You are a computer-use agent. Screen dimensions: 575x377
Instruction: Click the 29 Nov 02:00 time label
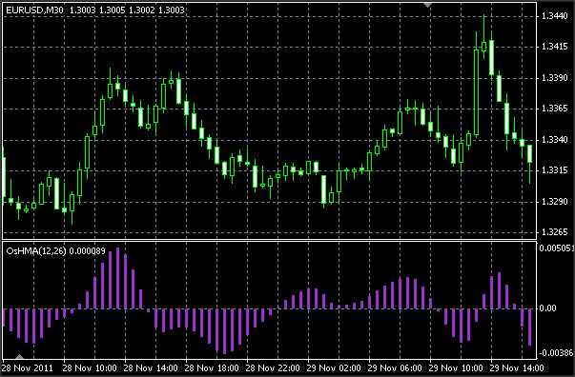coord(334,367)
